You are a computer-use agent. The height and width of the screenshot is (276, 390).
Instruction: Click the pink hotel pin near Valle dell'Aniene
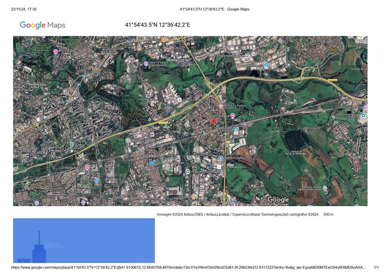[x=56, y=51]
